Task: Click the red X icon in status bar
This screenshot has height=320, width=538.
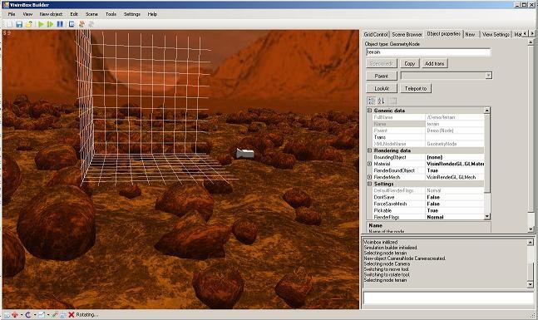Action: tap(72, 314)
